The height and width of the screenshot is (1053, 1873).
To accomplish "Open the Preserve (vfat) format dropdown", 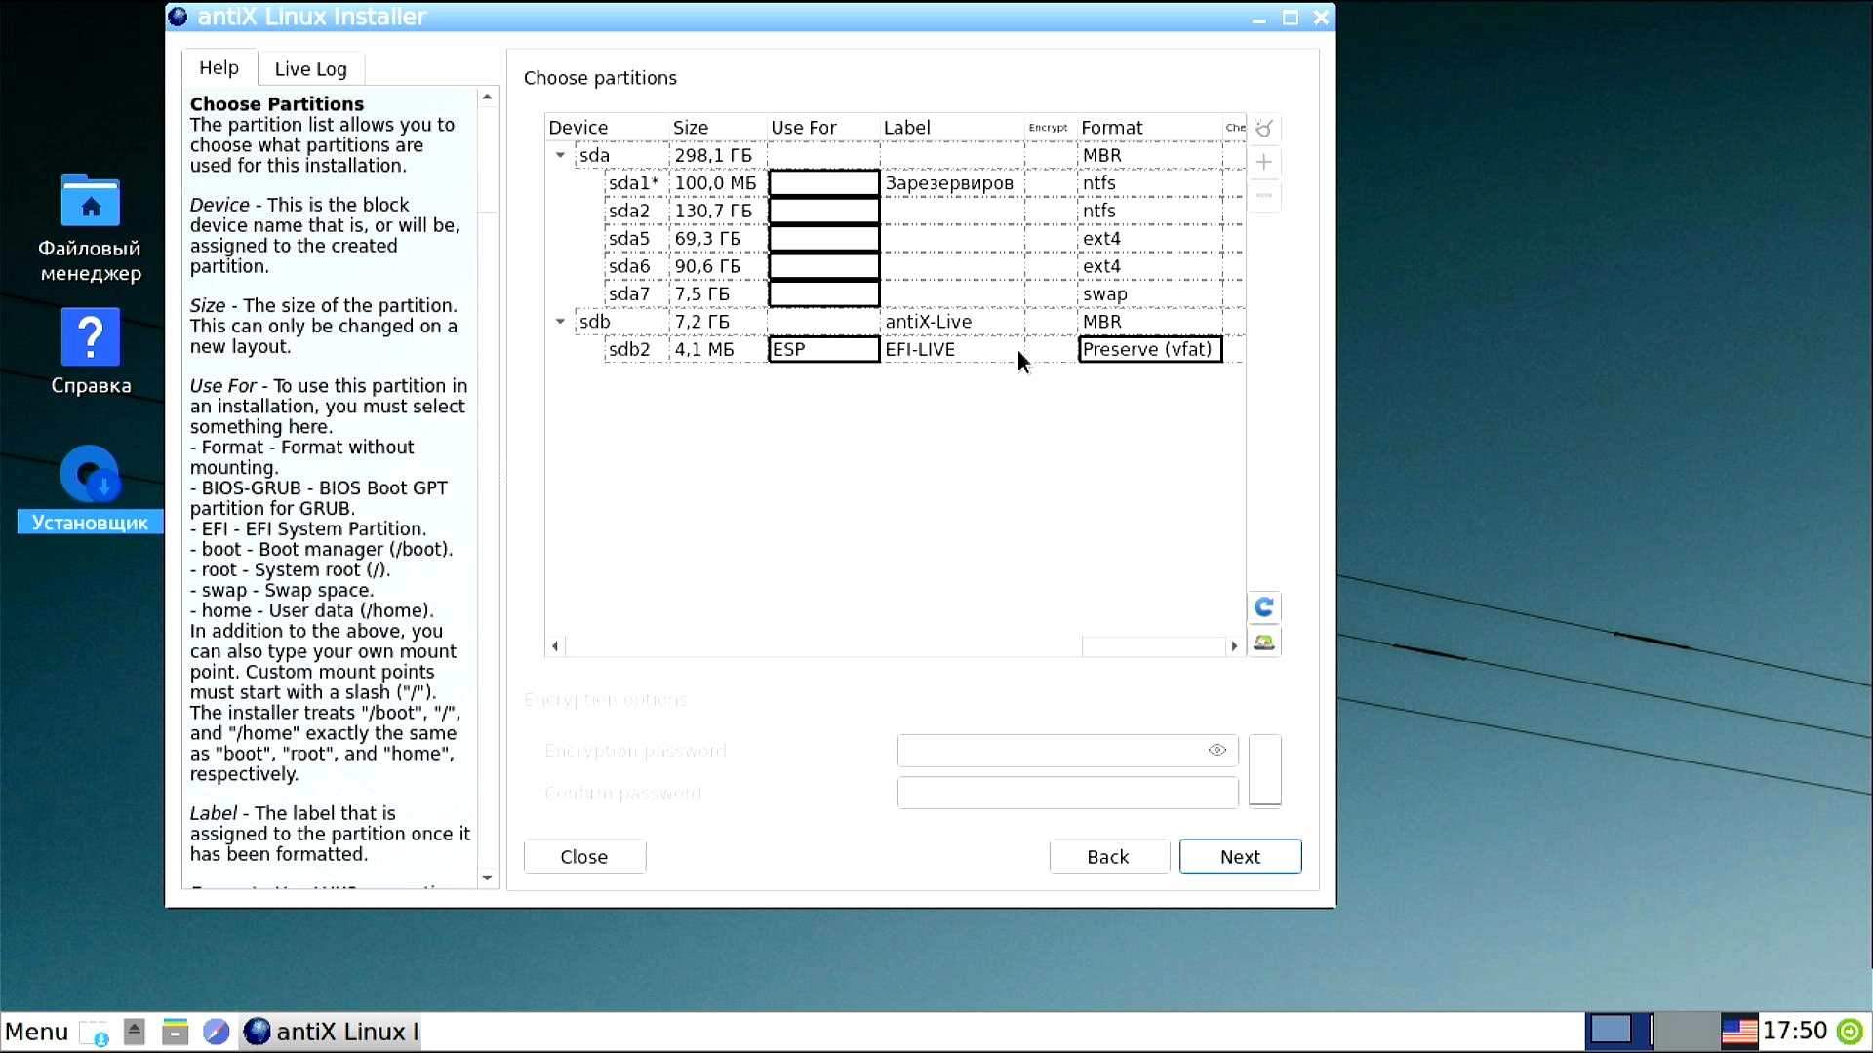I will click(1151, 349).
